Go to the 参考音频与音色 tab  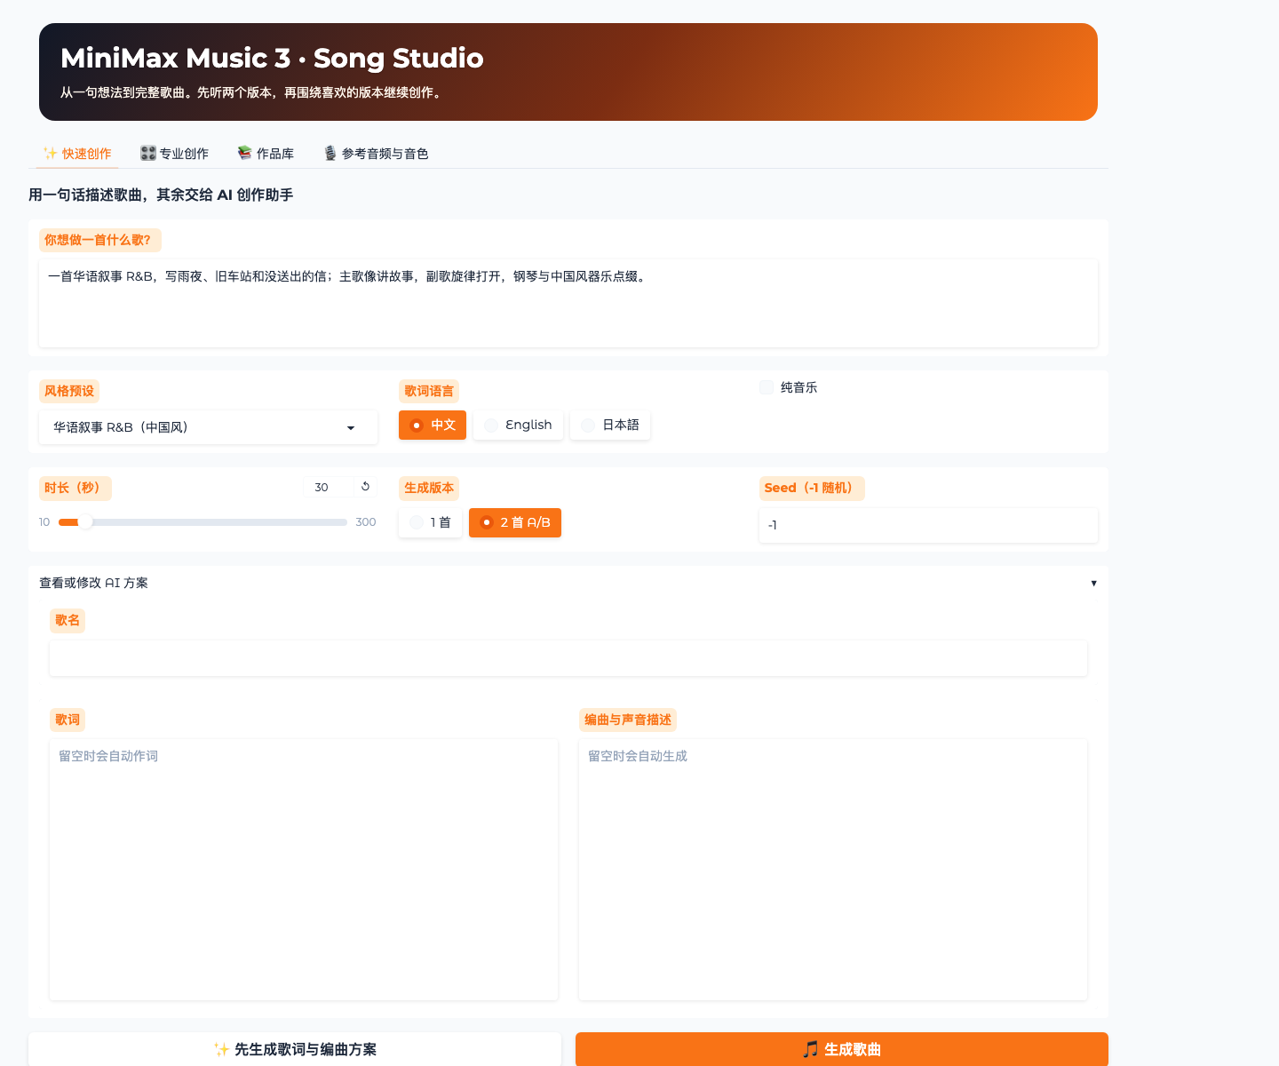coord(376,154)
